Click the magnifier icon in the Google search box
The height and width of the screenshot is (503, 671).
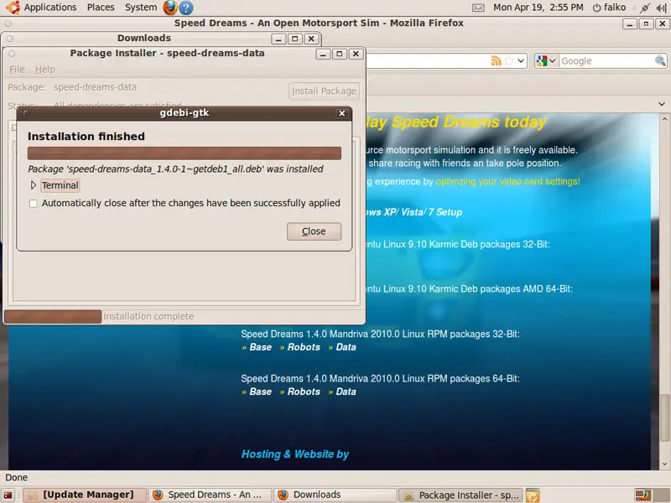click(x=660, y=60)
